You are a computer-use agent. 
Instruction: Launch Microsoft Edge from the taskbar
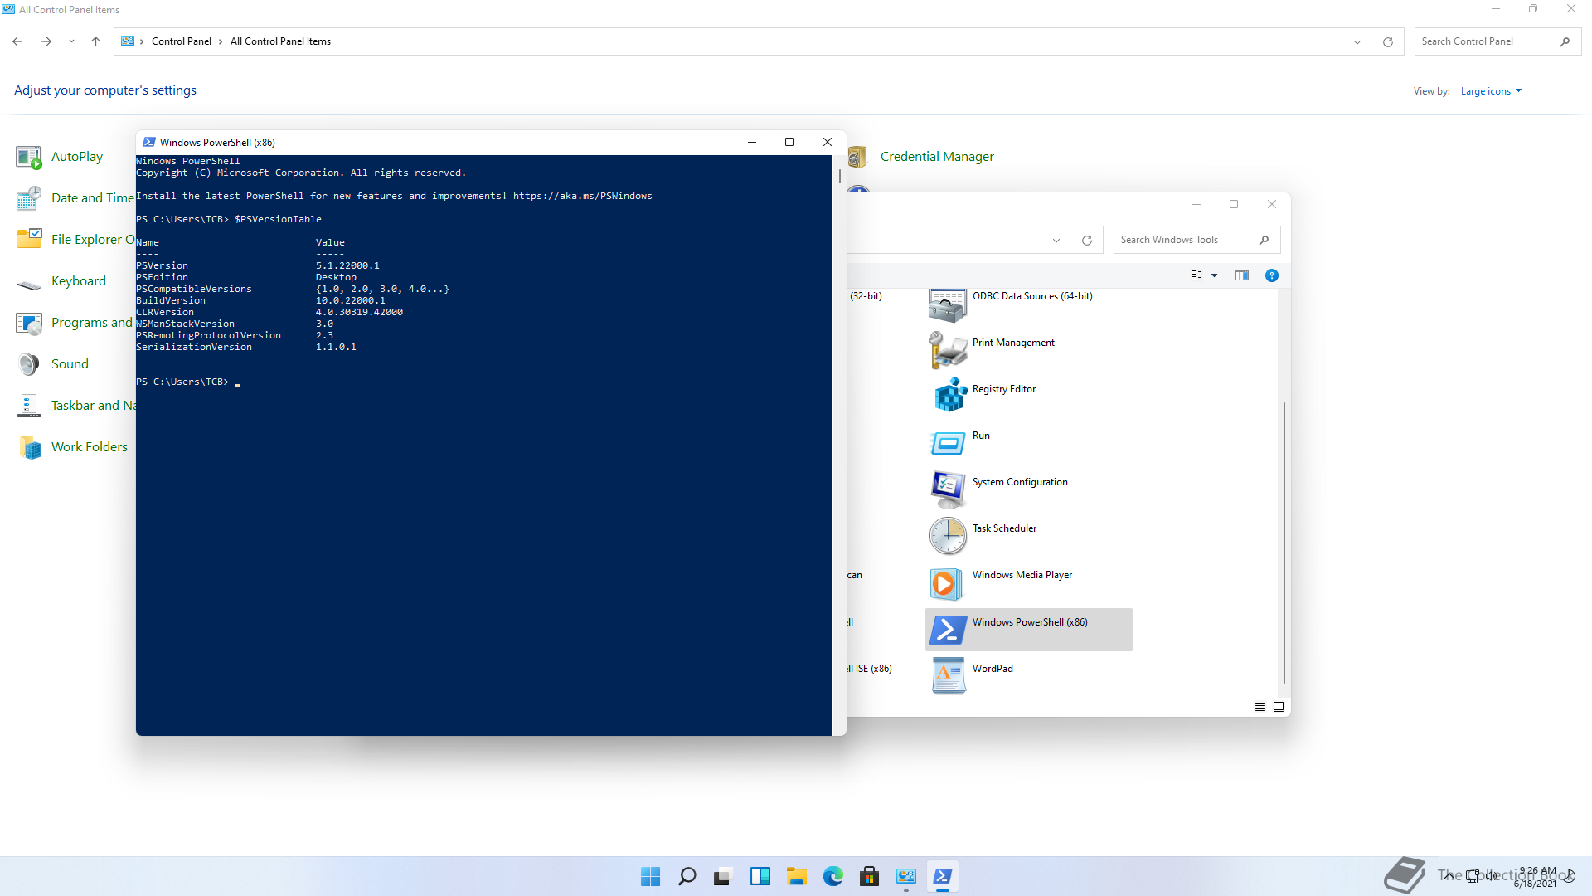click(833, 876)
